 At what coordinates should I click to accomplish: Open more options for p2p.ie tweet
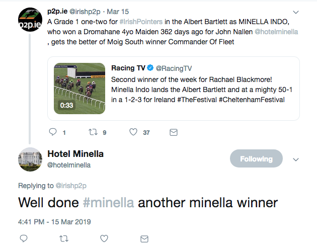pos(296,13)
